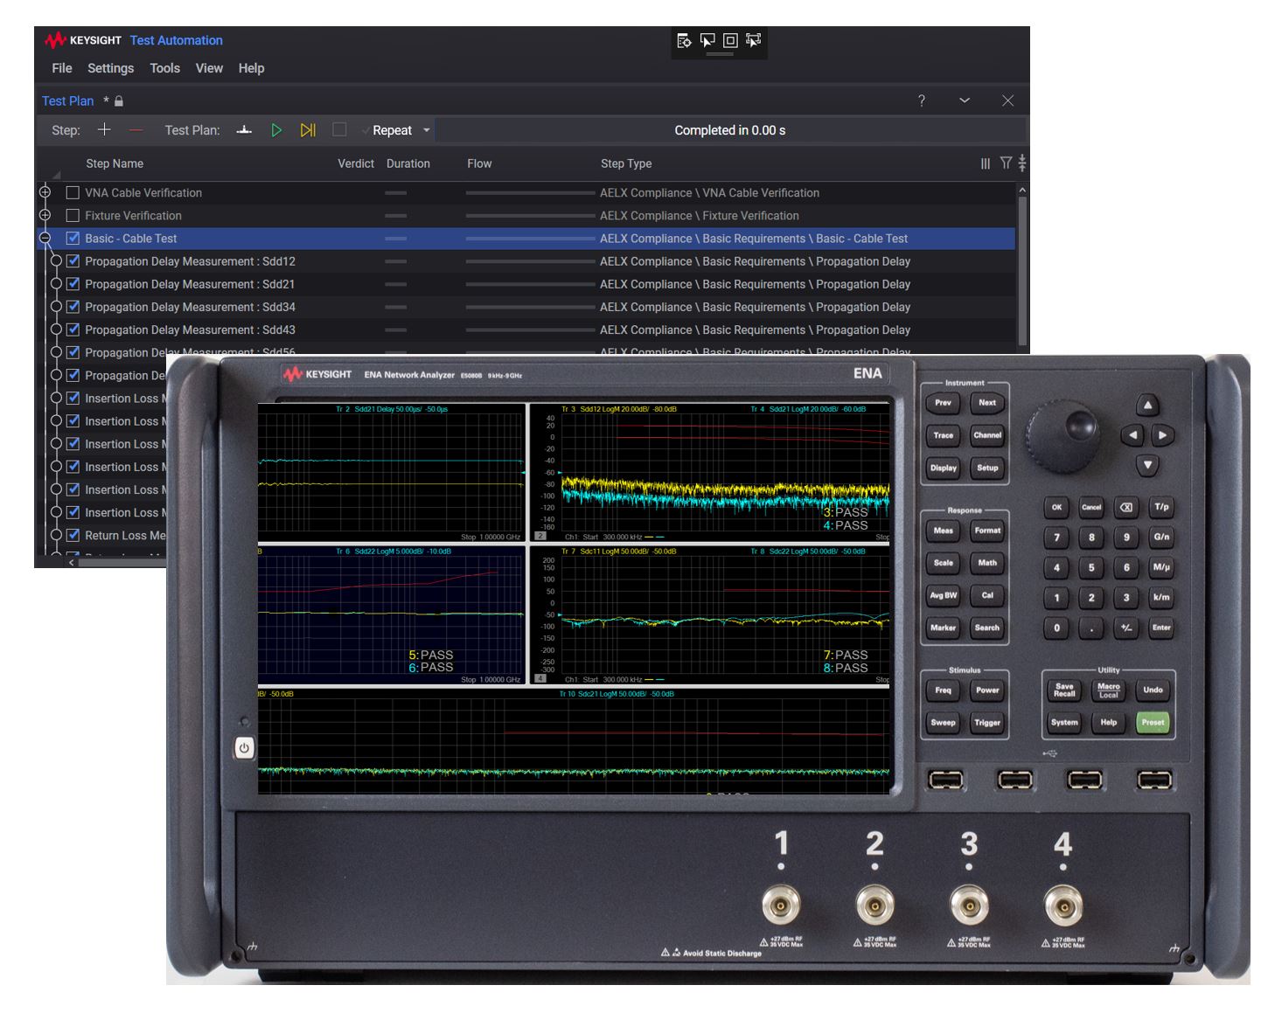Viewport: 1275px width, 1013px height.
Task: Click the Test Plan help question mark
Action: [922, 101]
